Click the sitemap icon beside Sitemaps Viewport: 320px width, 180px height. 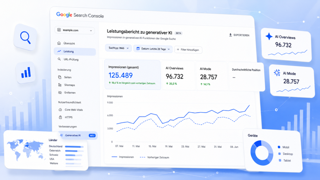pyautogui.click(x=60, y=85)
